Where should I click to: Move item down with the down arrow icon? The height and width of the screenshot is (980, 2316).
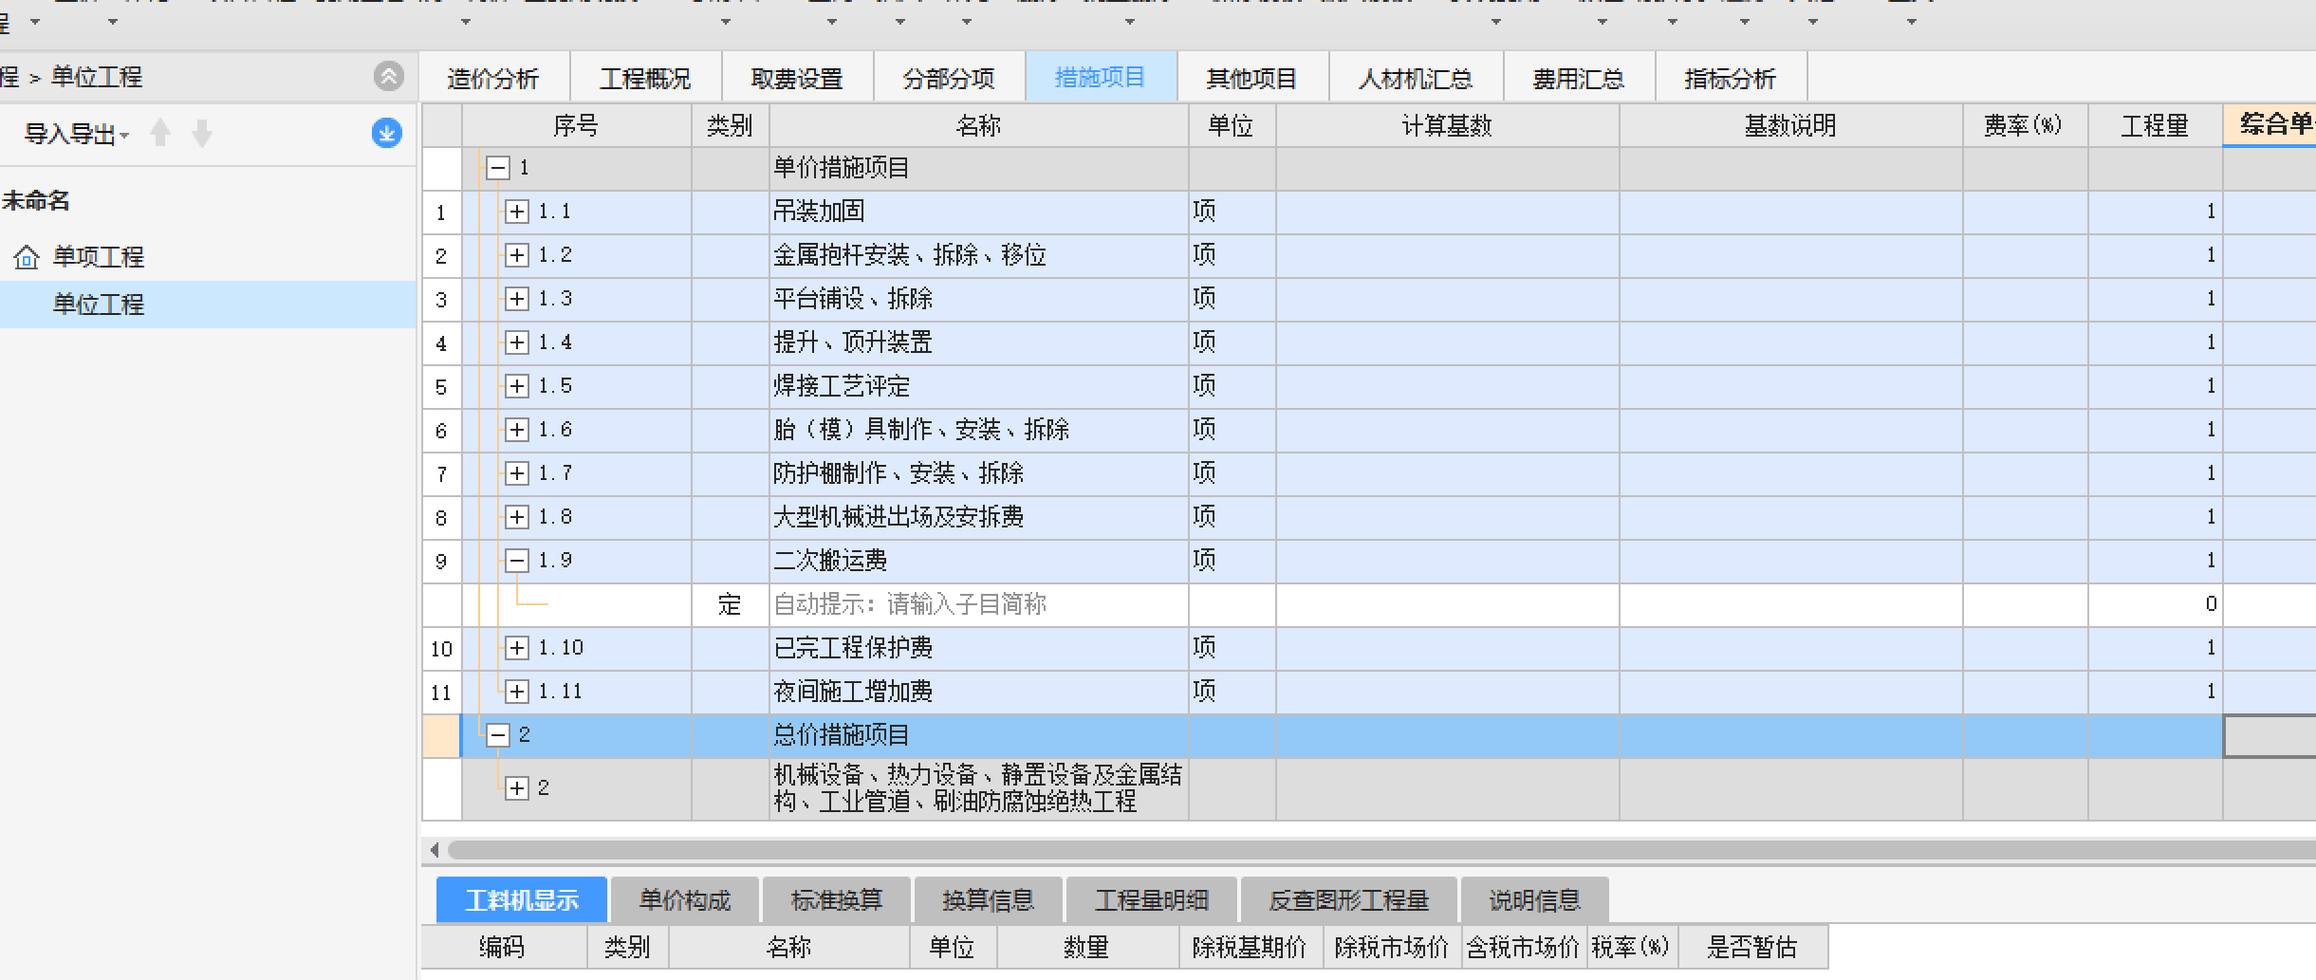201,133
